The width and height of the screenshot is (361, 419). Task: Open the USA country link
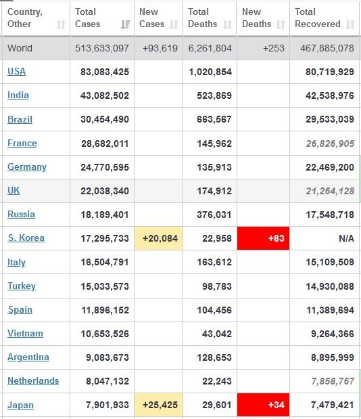pyautogui.click(x=16, y=71)
